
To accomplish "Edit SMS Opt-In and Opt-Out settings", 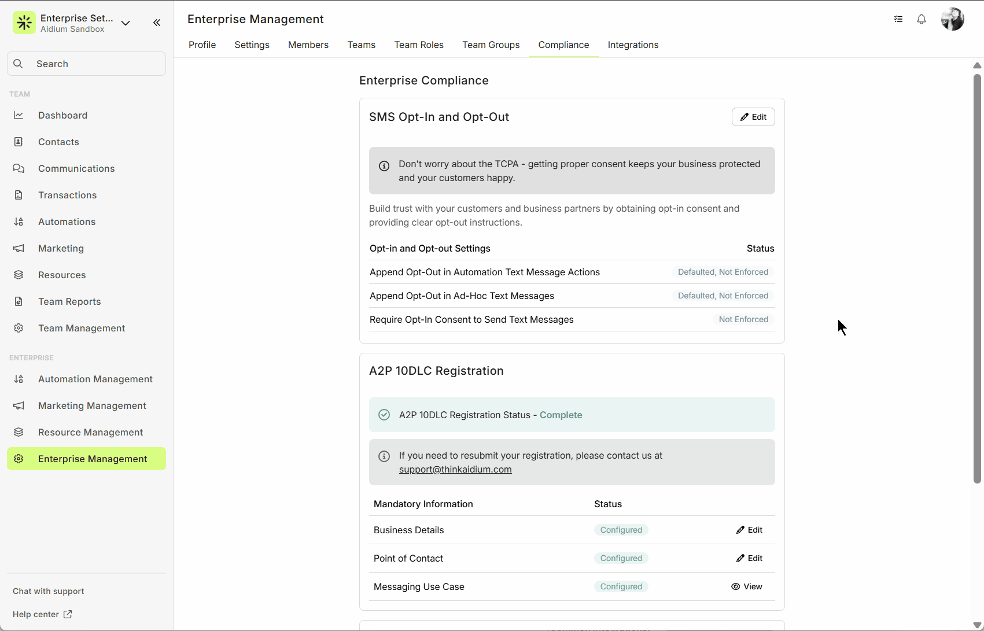I will point(753,117).
